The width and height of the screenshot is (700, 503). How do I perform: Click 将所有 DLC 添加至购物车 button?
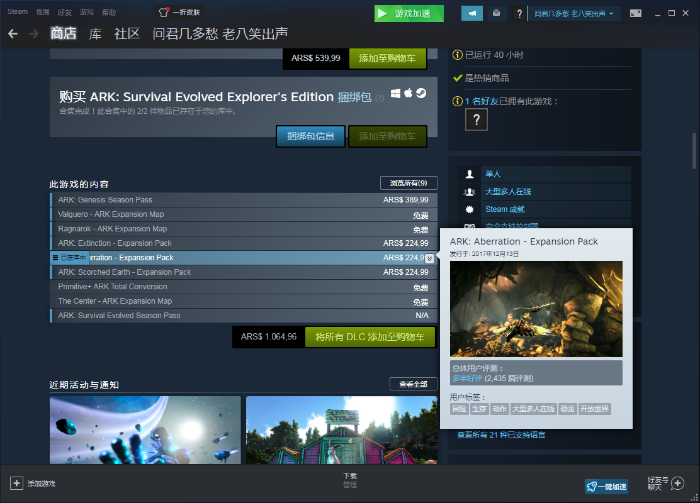[370, 336]
